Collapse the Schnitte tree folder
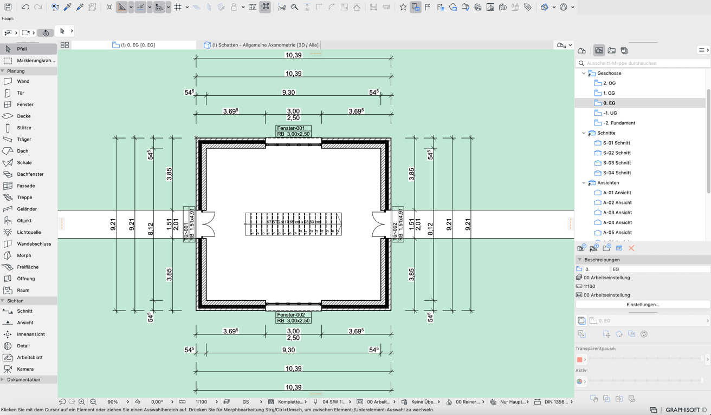The width and height of the screenshot is (711, 415). coord(584,133)
